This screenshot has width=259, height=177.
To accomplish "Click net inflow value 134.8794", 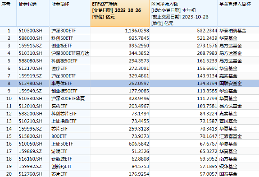I will coord(207,84).
